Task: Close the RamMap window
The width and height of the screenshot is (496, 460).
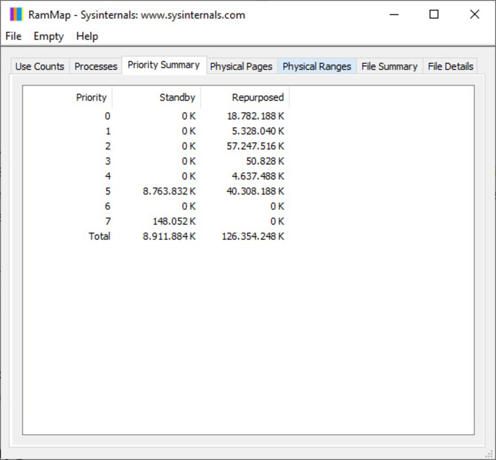Action: tap(475, 14)
